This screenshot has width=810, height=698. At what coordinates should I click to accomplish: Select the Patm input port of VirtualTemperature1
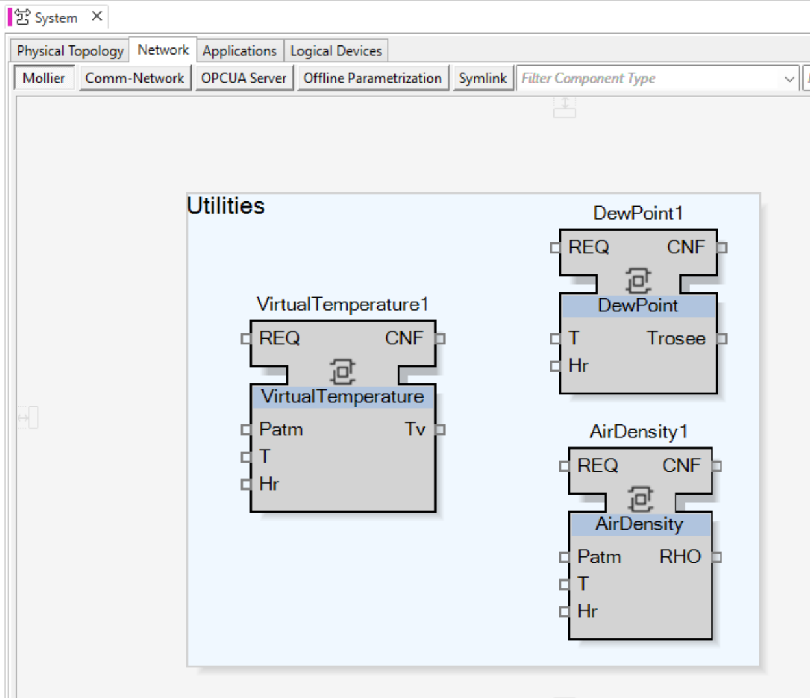[x=246, y=430]
